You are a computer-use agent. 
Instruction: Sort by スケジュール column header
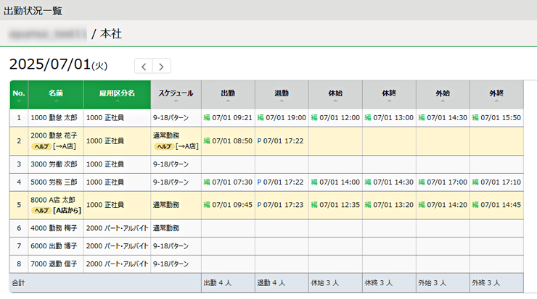click(176, 95)
